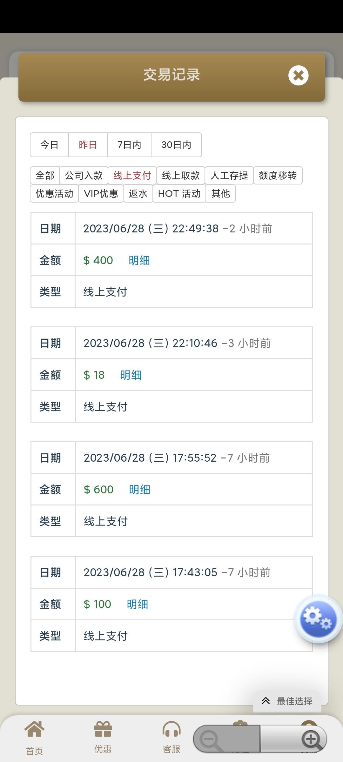Select the 今日 date filter
Viewport: 343px width, 762px height.
(x=50, y=145)
